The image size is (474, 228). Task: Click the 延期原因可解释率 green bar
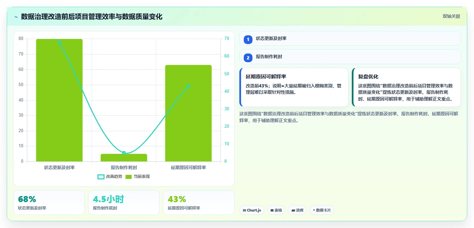click(x=188, y=113)
